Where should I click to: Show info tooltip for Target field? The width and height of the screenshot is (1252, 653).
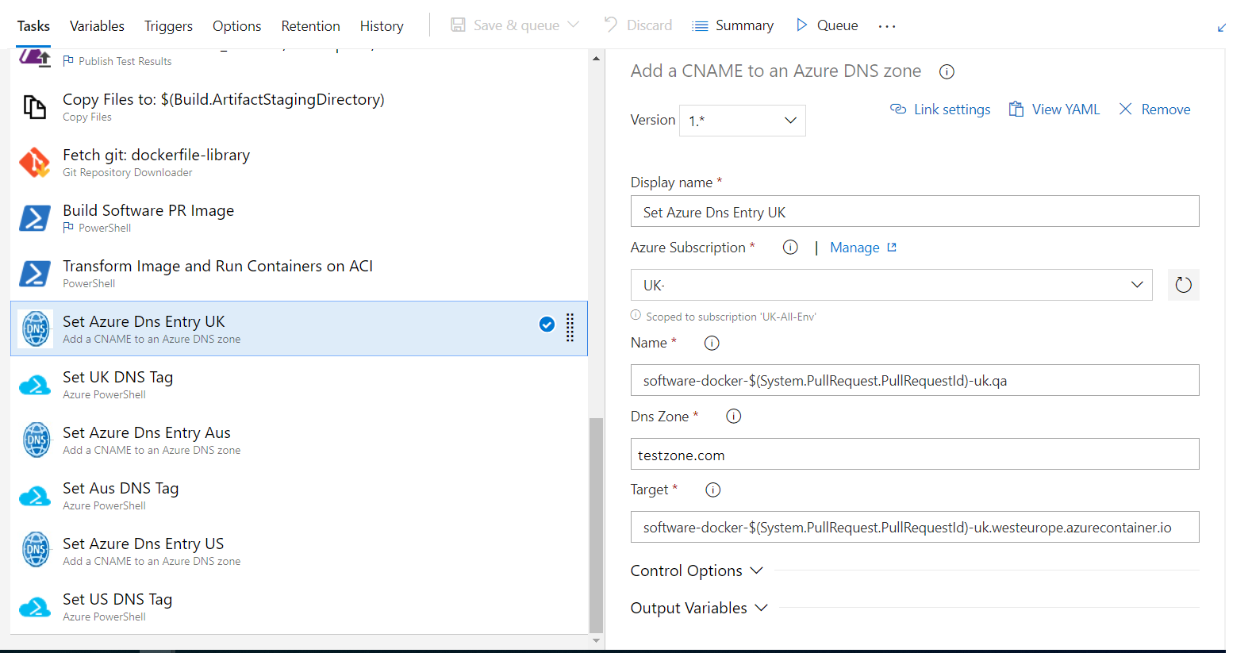click(x=713, y=490)
